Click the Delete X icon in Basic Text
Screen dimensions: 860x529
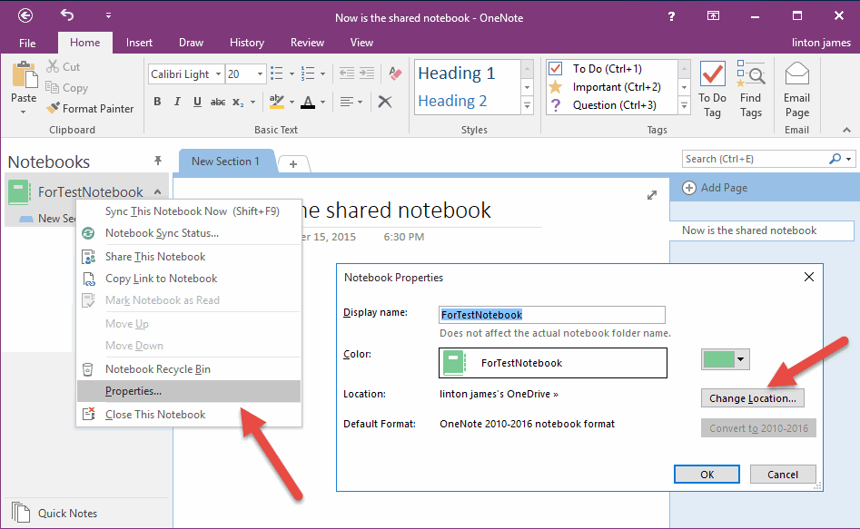(385, 102)
